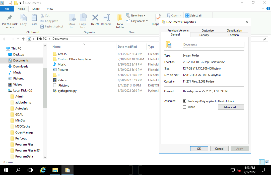Expand the Easy access dropdown

coord(139,21)
